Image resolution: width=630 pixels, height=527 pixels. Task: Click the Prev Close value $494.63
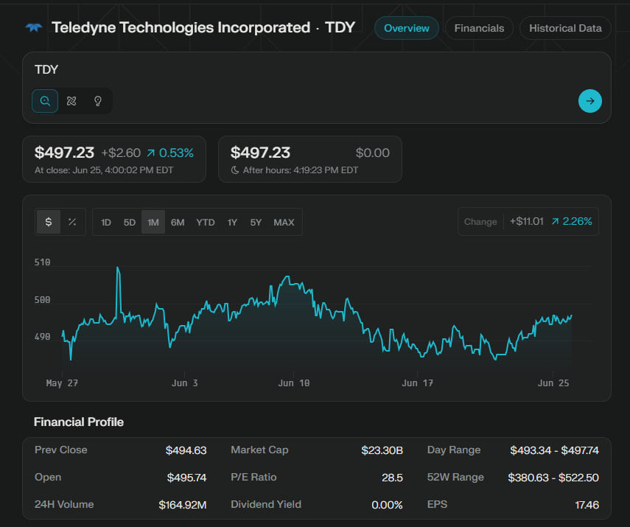coord(186,450)
